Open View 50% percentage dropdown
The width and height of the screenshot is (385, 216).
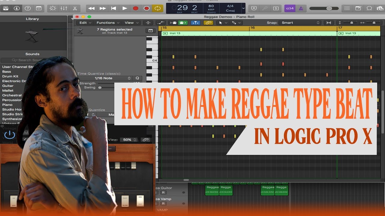point(129,140)
